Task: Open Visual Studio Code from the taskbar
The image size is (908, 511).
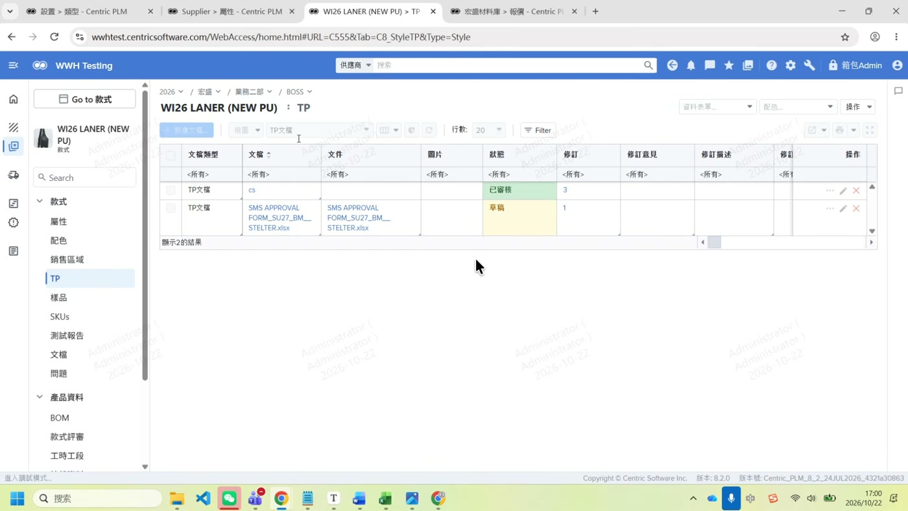Action: (x=203, y=498)
